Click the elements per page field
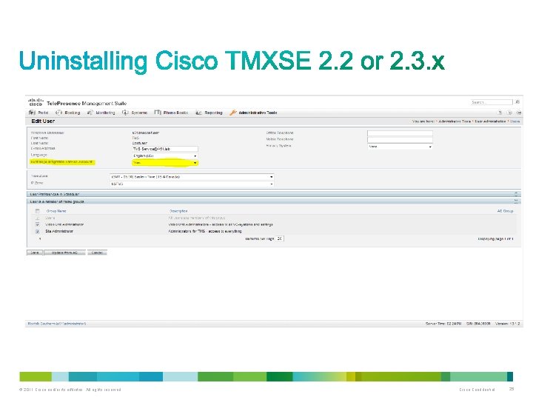The image size is (533, 400). (279, 239)
